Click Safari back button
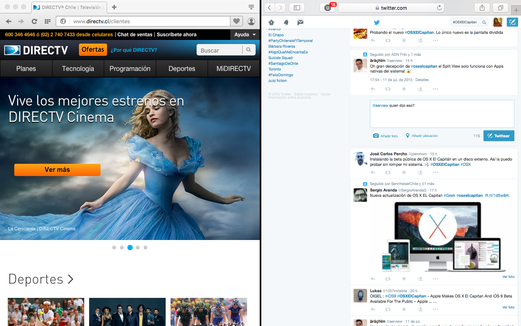 [269, 8]
